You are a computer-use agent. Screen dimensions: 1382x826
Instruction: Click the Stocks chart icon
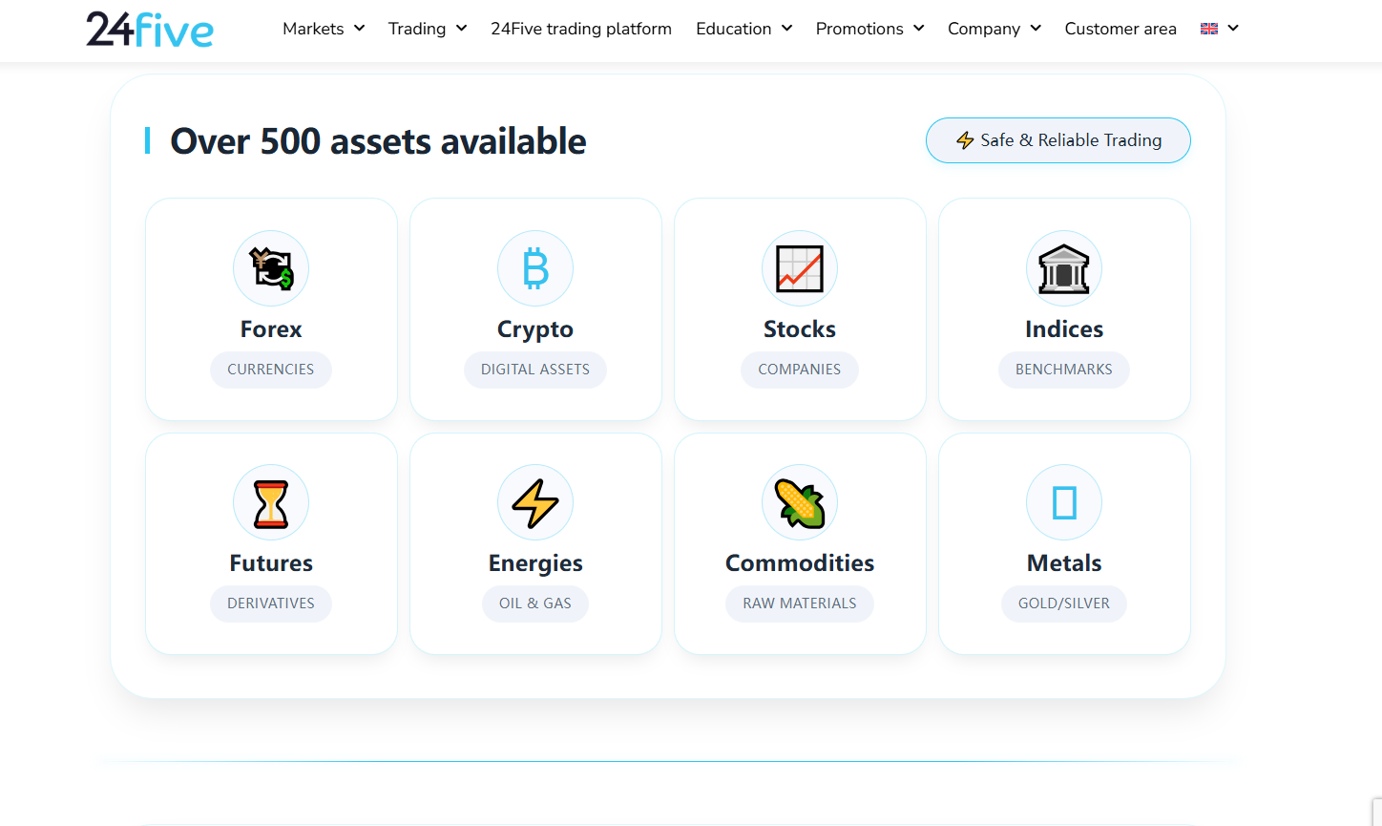[x=800, y=268]
